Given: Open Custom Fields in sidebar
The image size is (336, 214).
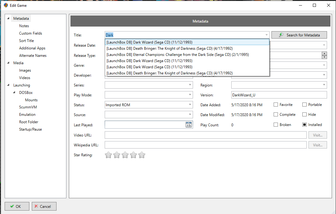Looking at the screenshot, I should click(x=31, y=33).
